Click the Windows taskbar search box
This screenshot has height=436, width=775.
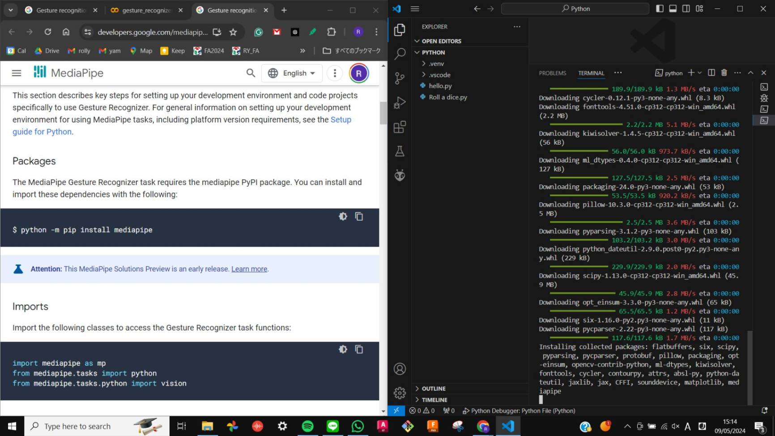[x=97, y=426]
